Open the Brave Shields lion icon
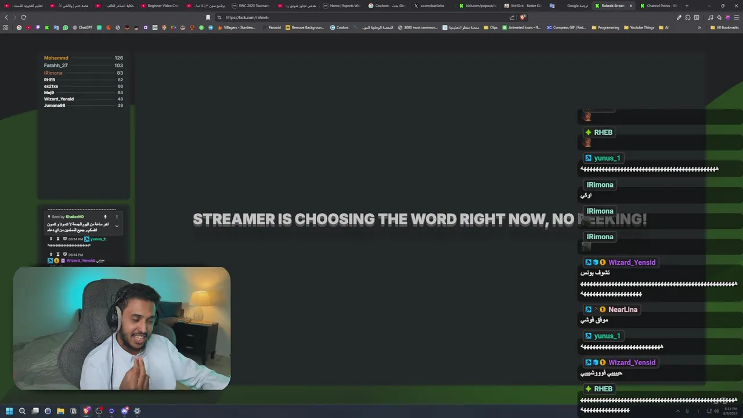 coord(522,17)
